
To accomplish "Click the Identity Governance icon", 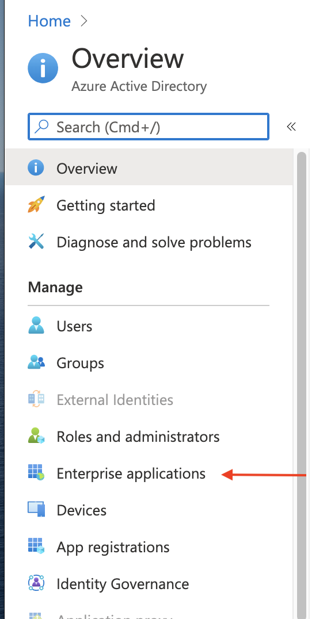I will pos(36,583).
